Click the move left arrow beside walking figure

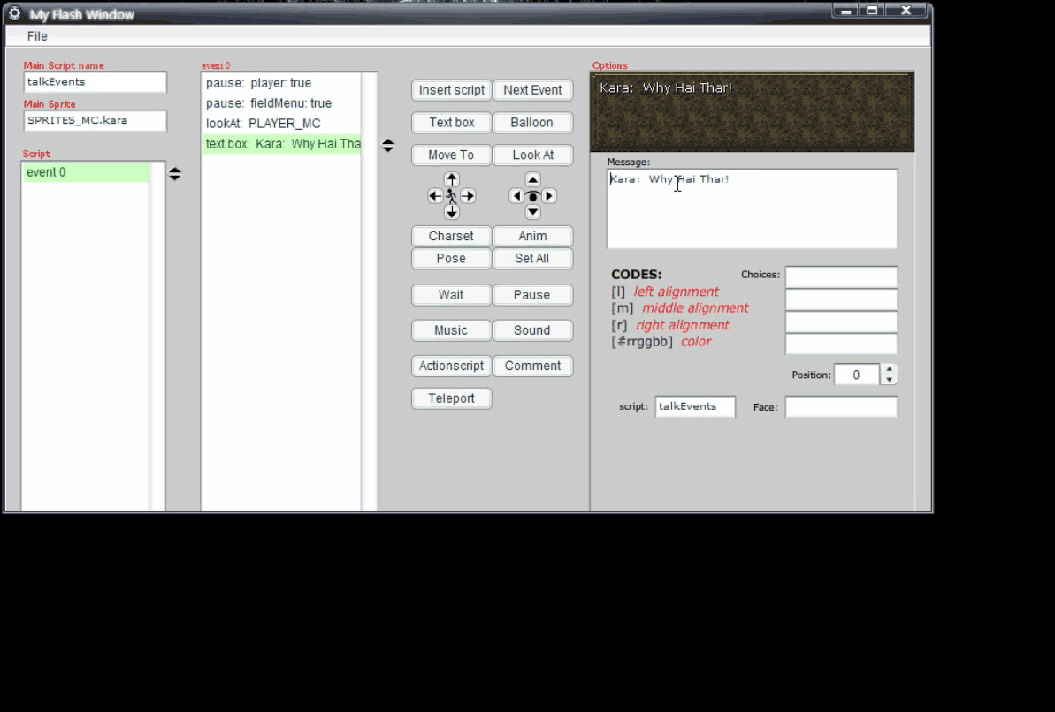435,196
